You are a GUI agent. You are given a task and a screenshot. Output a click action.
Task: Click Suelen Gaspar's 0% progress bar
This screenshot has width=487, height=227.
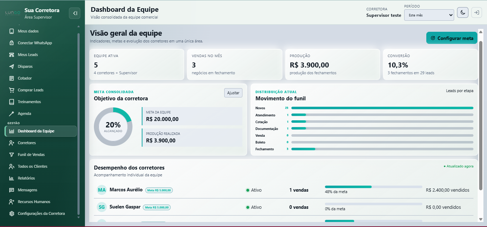coord(373,204)
